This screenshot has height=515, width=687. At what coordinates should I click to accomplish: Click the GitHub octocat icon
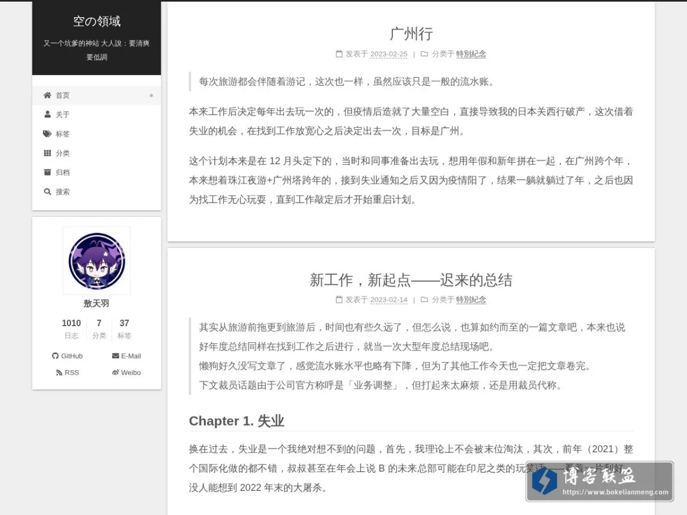pyautogui.click(x=56, y=356)
